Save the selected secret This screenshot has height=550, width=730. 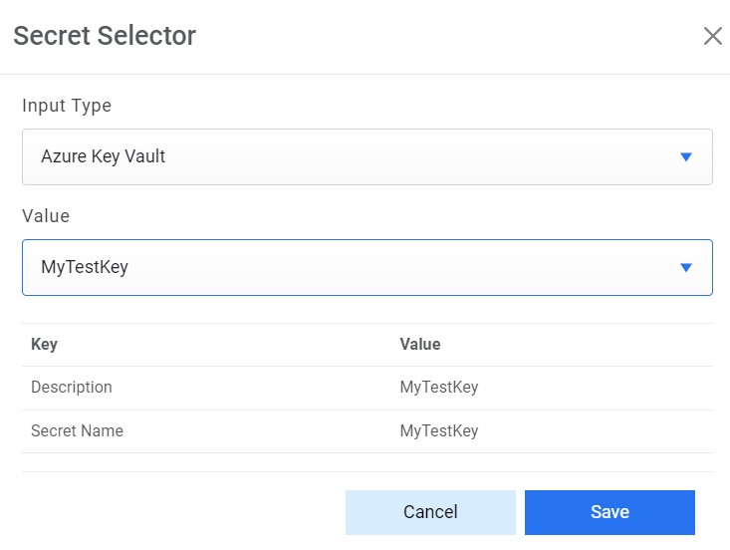point(609,512)
